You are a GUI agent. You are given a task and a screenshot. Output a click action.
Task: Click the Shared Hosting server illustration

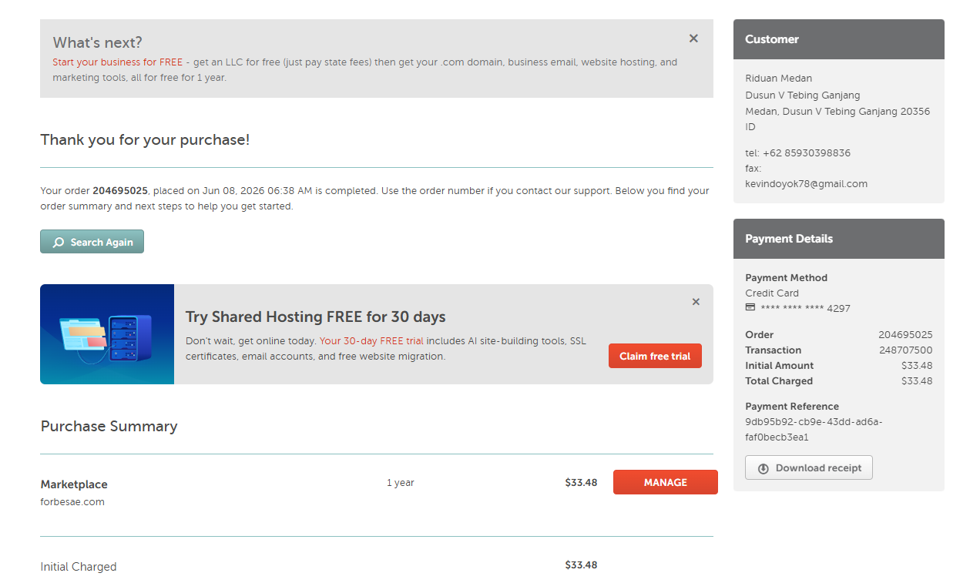point(107,334)
